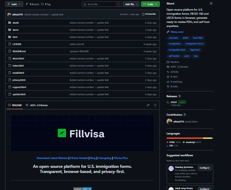View the 1 Tag link
Viewport: 231px width, 190px height.
[46, 4]
